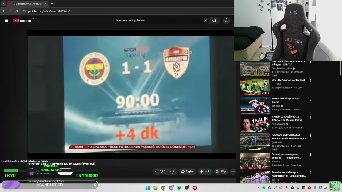The width and height of the screenshot is (342, 192).
Task: Download the video with İndir
Action: coord(205,171)
